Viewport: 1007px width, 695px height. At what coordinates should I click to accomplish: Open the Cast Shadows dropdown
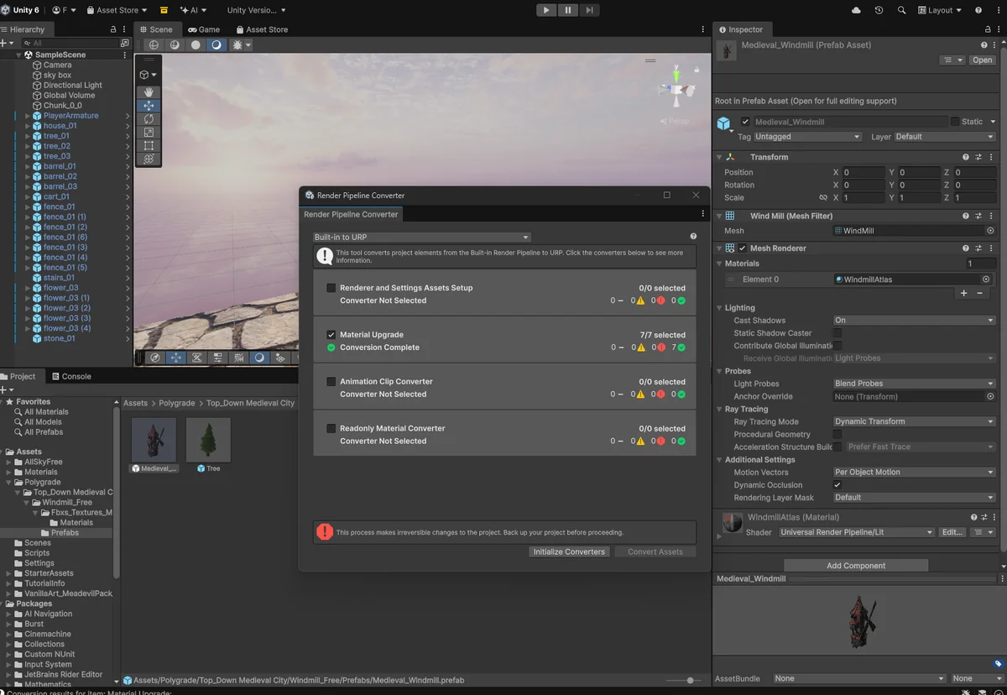coord(914,321)
